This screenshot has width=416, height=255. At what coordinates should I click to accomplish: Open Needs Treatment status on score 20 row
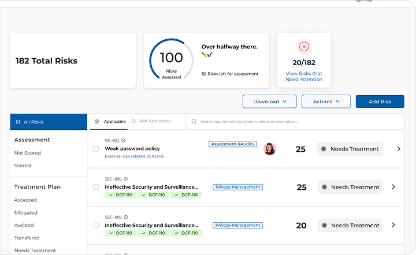[350, 226]
